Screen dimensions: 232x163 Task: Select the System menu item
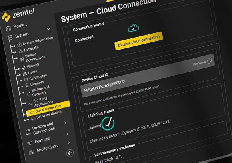pos(22,35)
